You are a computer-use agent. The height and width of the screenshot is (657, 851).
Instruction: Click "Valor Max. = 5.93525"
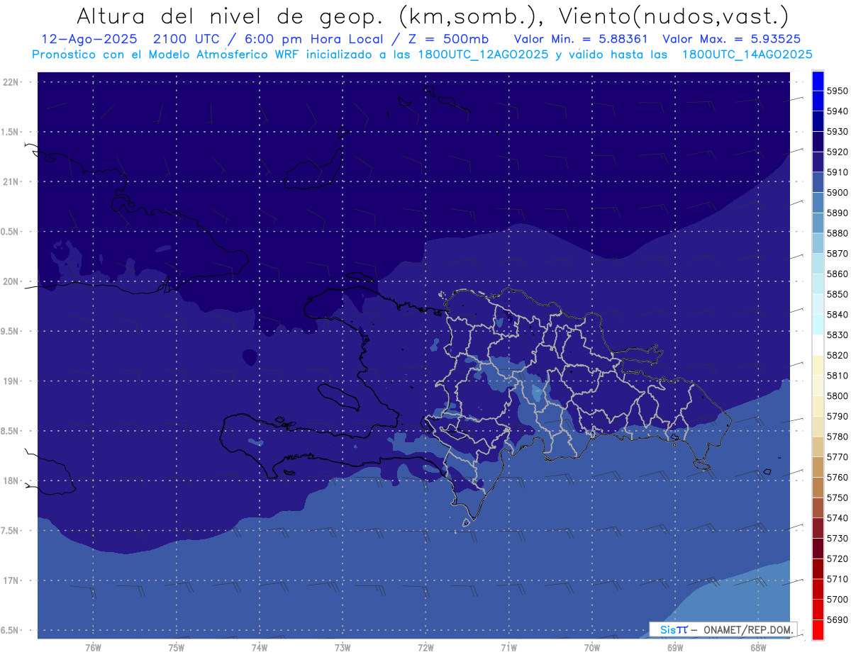[x=733, y=39]
